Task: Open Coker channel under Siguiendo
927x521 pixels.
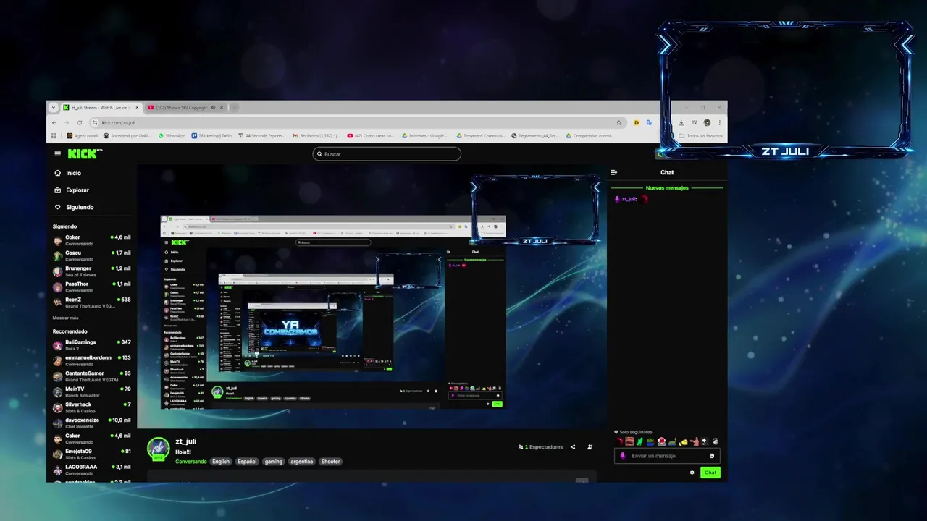Action: [x=92, y=240]
